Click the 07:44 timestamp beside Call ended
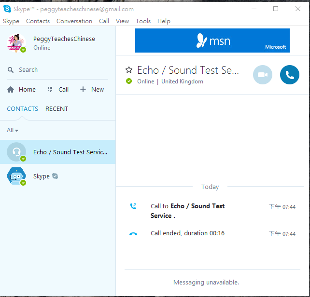This screenshot has width=310, height=297. (x=282, y=234)
